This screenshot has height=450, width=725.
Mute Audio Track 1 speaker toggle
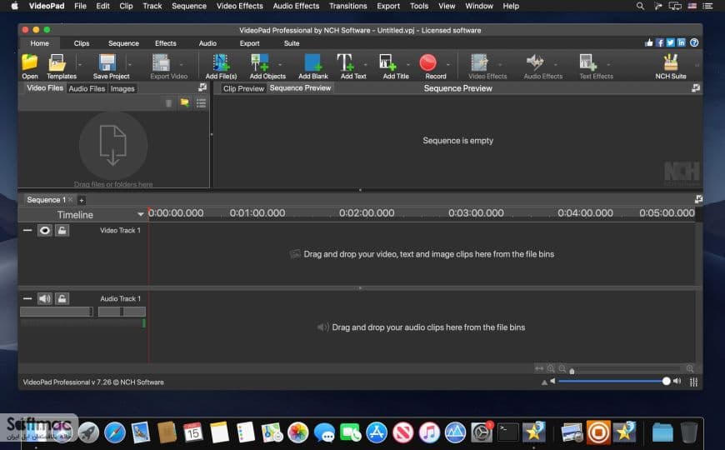[44, 299]
